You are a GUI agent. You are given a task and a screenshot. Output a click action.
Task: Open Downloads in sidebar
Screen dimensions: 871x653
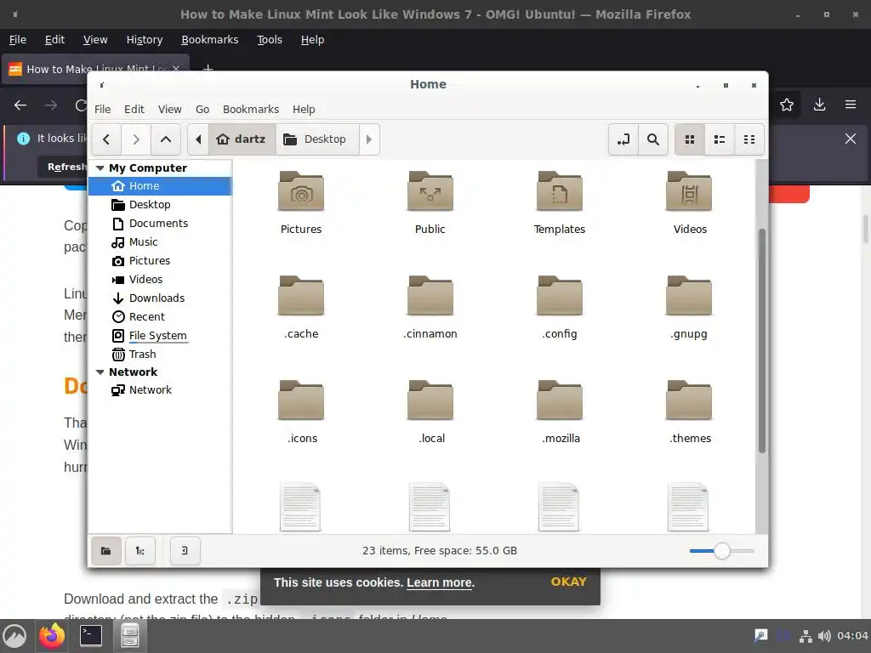[160, 298]
